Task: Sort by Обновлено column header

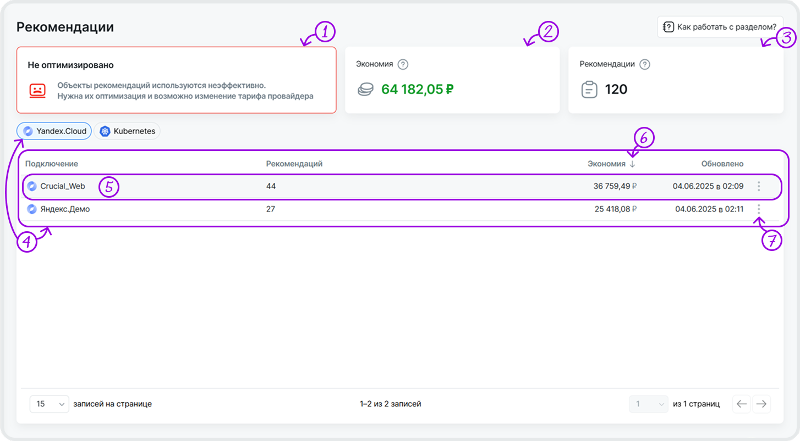Action: tap(722, 164)
